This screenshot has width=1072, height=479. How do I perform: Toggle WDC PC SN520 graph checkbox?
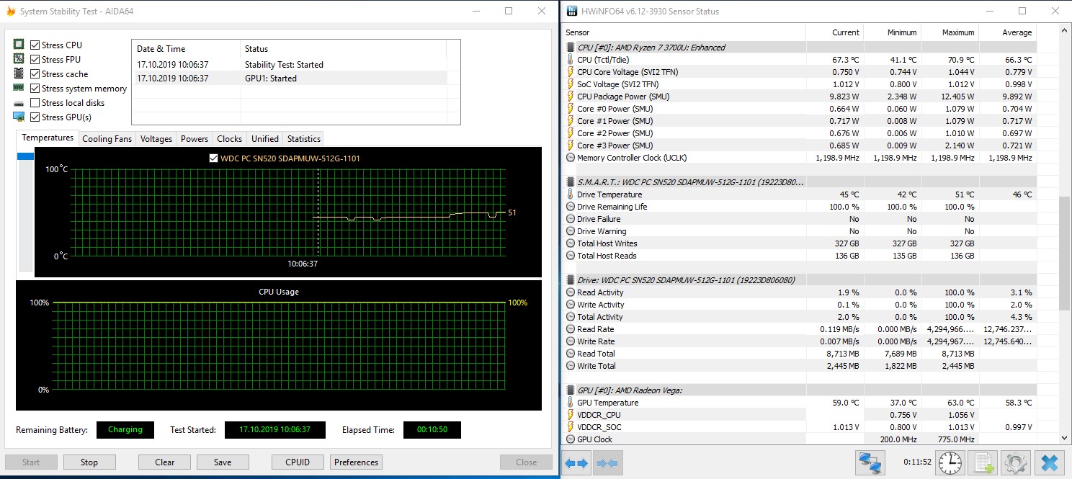(213, 158)
